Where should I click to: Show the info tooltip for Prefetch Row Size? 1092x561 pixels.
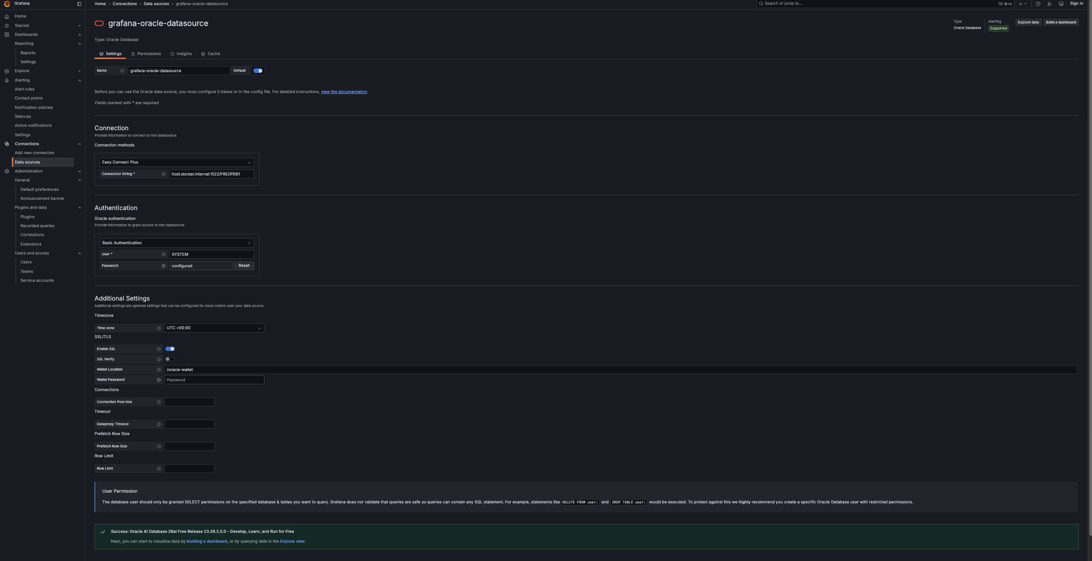159,447
